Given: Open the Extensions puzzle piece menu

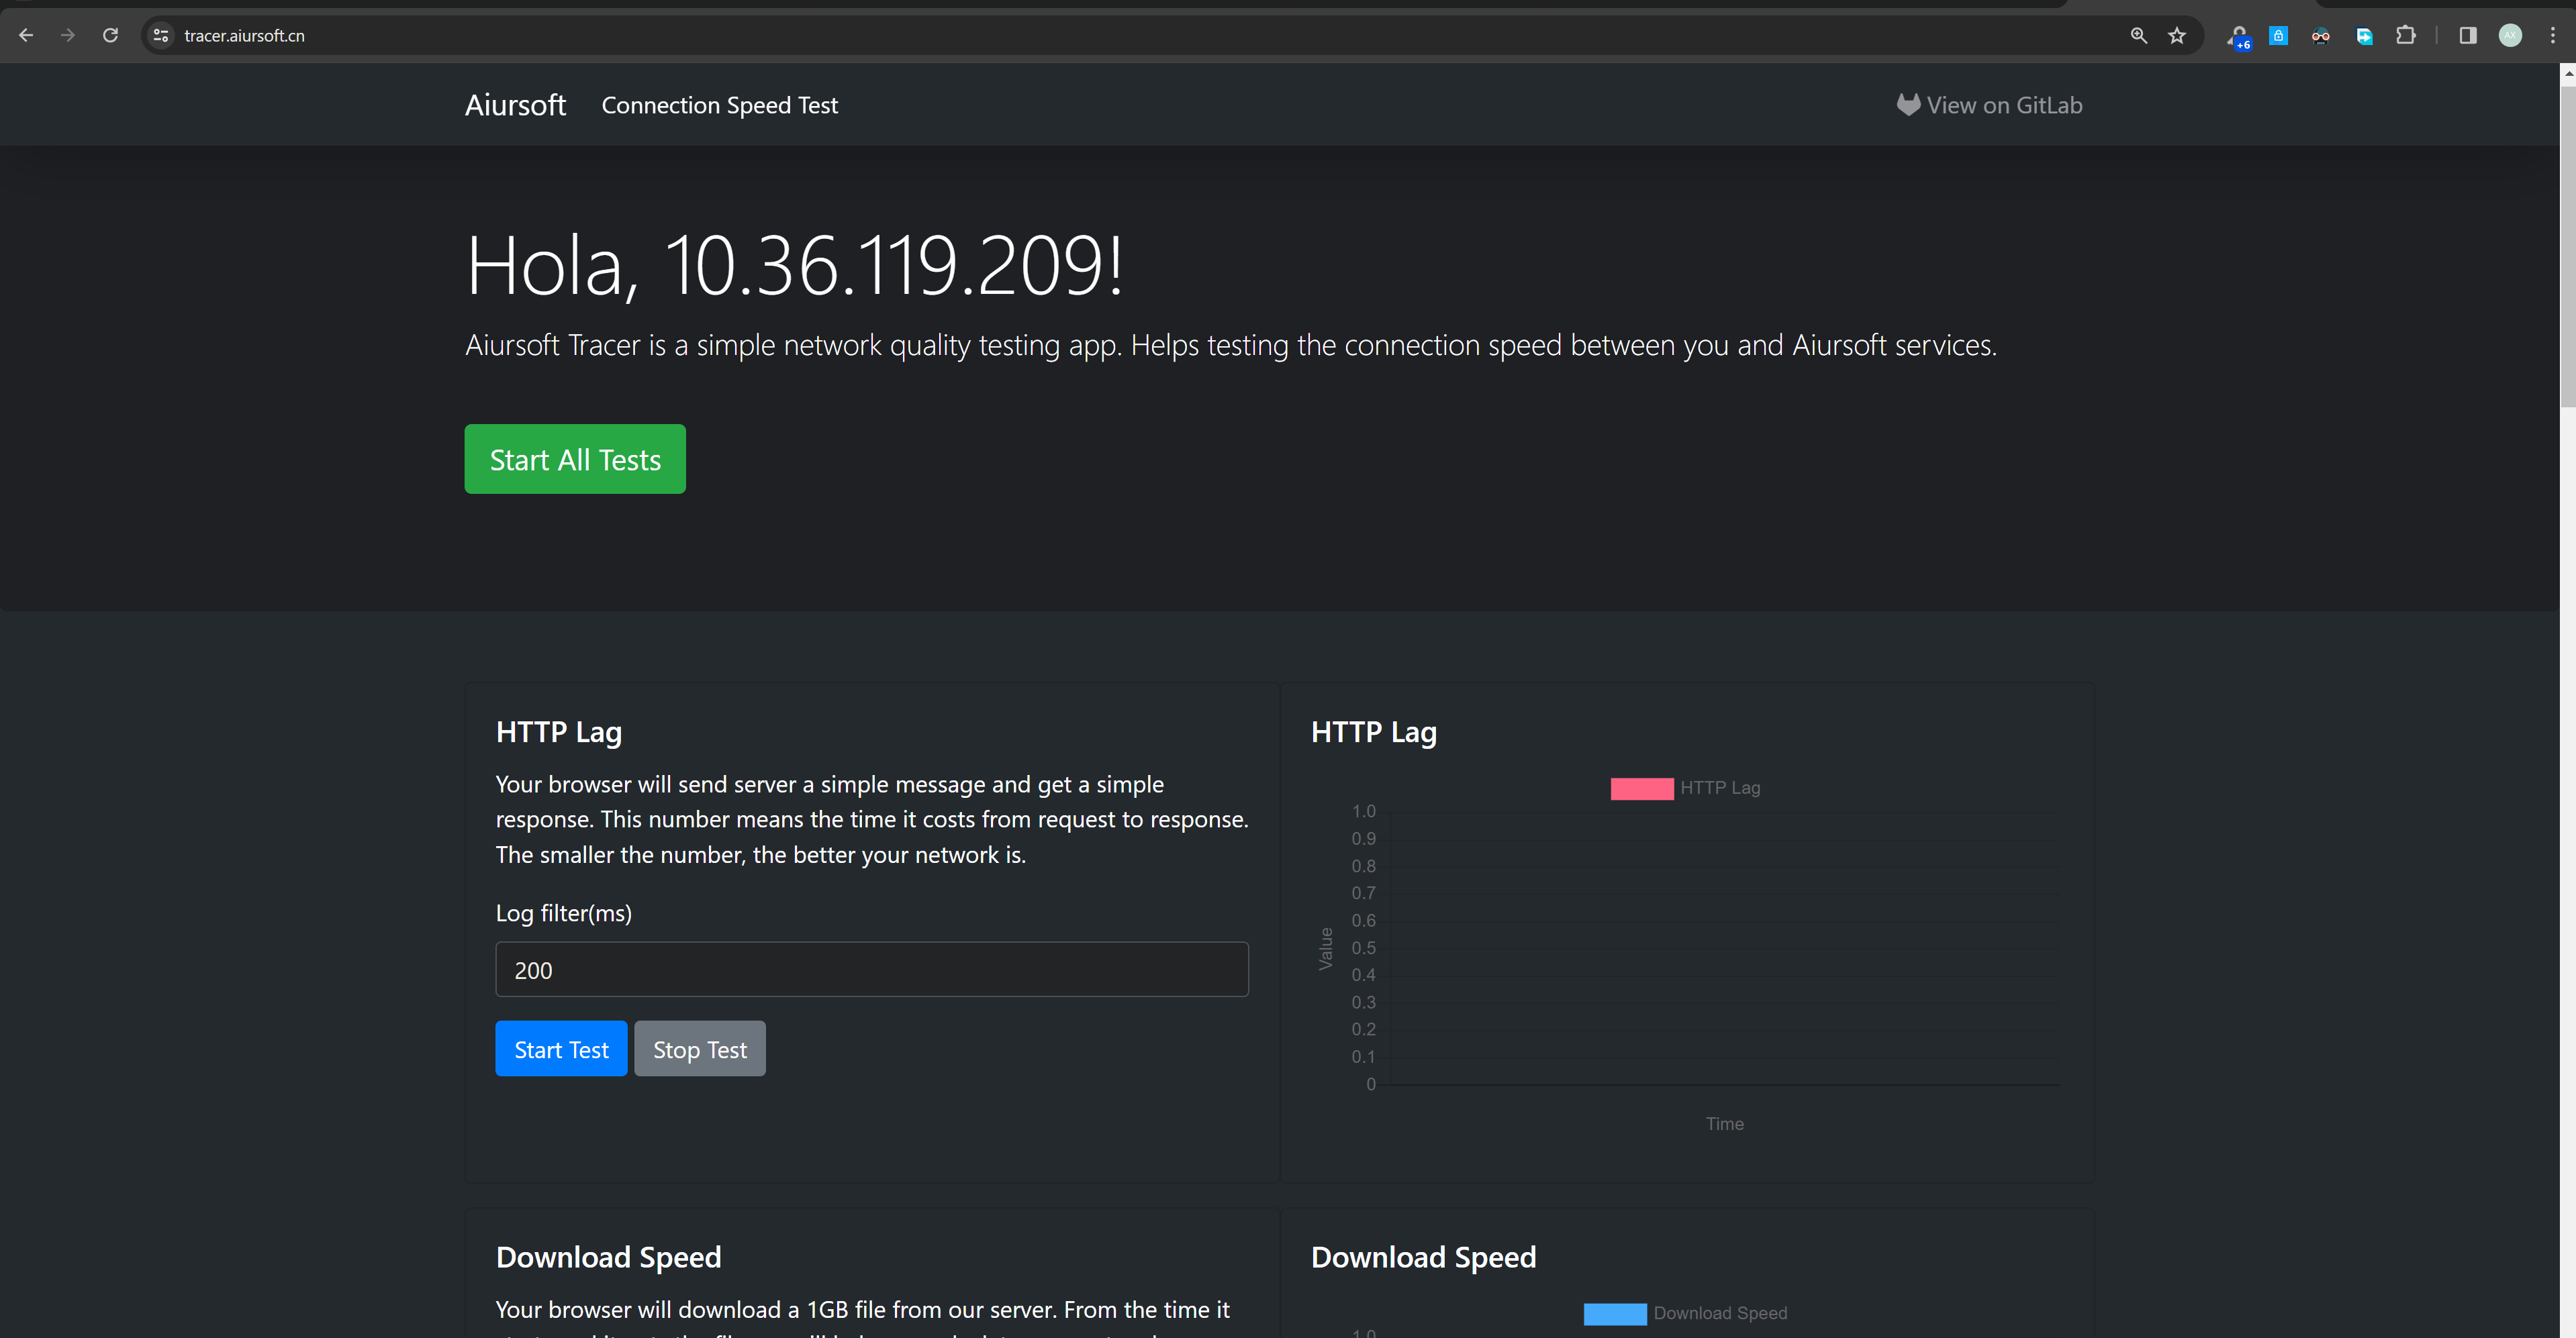Looking at the screenshot, I should [2406, 35].
